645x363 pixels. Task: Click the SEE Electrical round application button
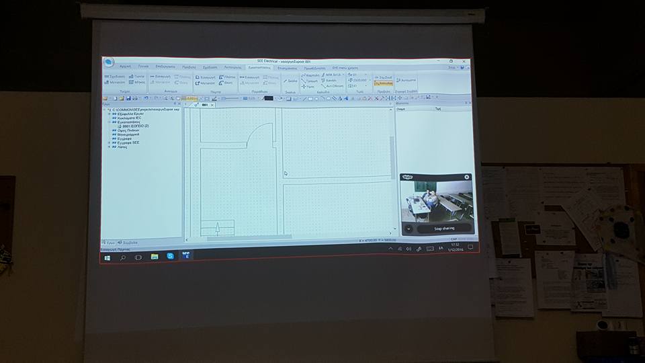[x=109, y=63]
